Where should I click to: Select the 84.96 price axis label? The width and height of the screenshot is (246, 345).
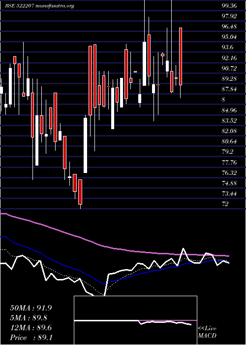pyautogui.click(x=229, y=110)
